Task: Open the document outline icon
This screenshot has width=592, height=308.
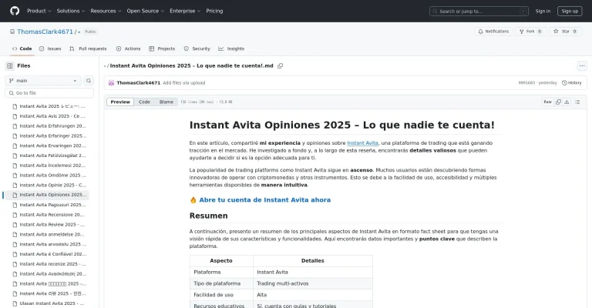Action: [x=577, y=102]
